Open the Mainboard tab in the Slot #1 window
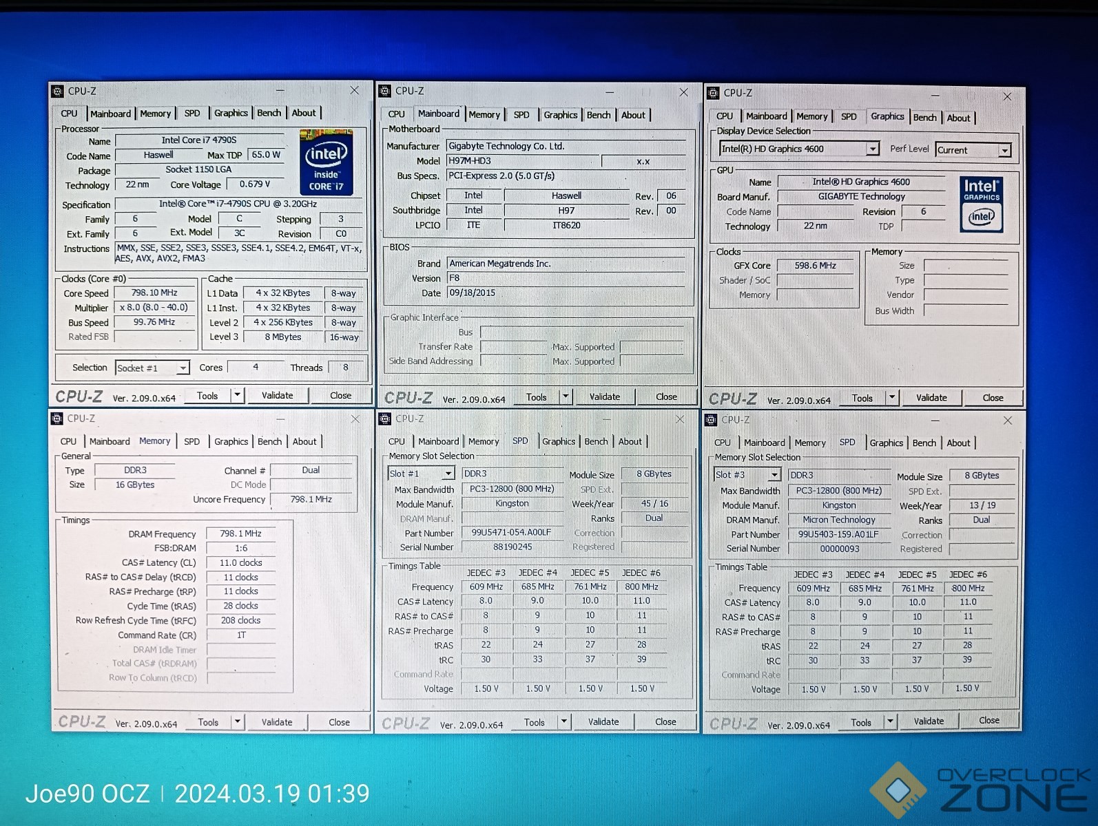The height and width of the screenshot is (826, 1098). pyautogui.click(x=439, y=442)
